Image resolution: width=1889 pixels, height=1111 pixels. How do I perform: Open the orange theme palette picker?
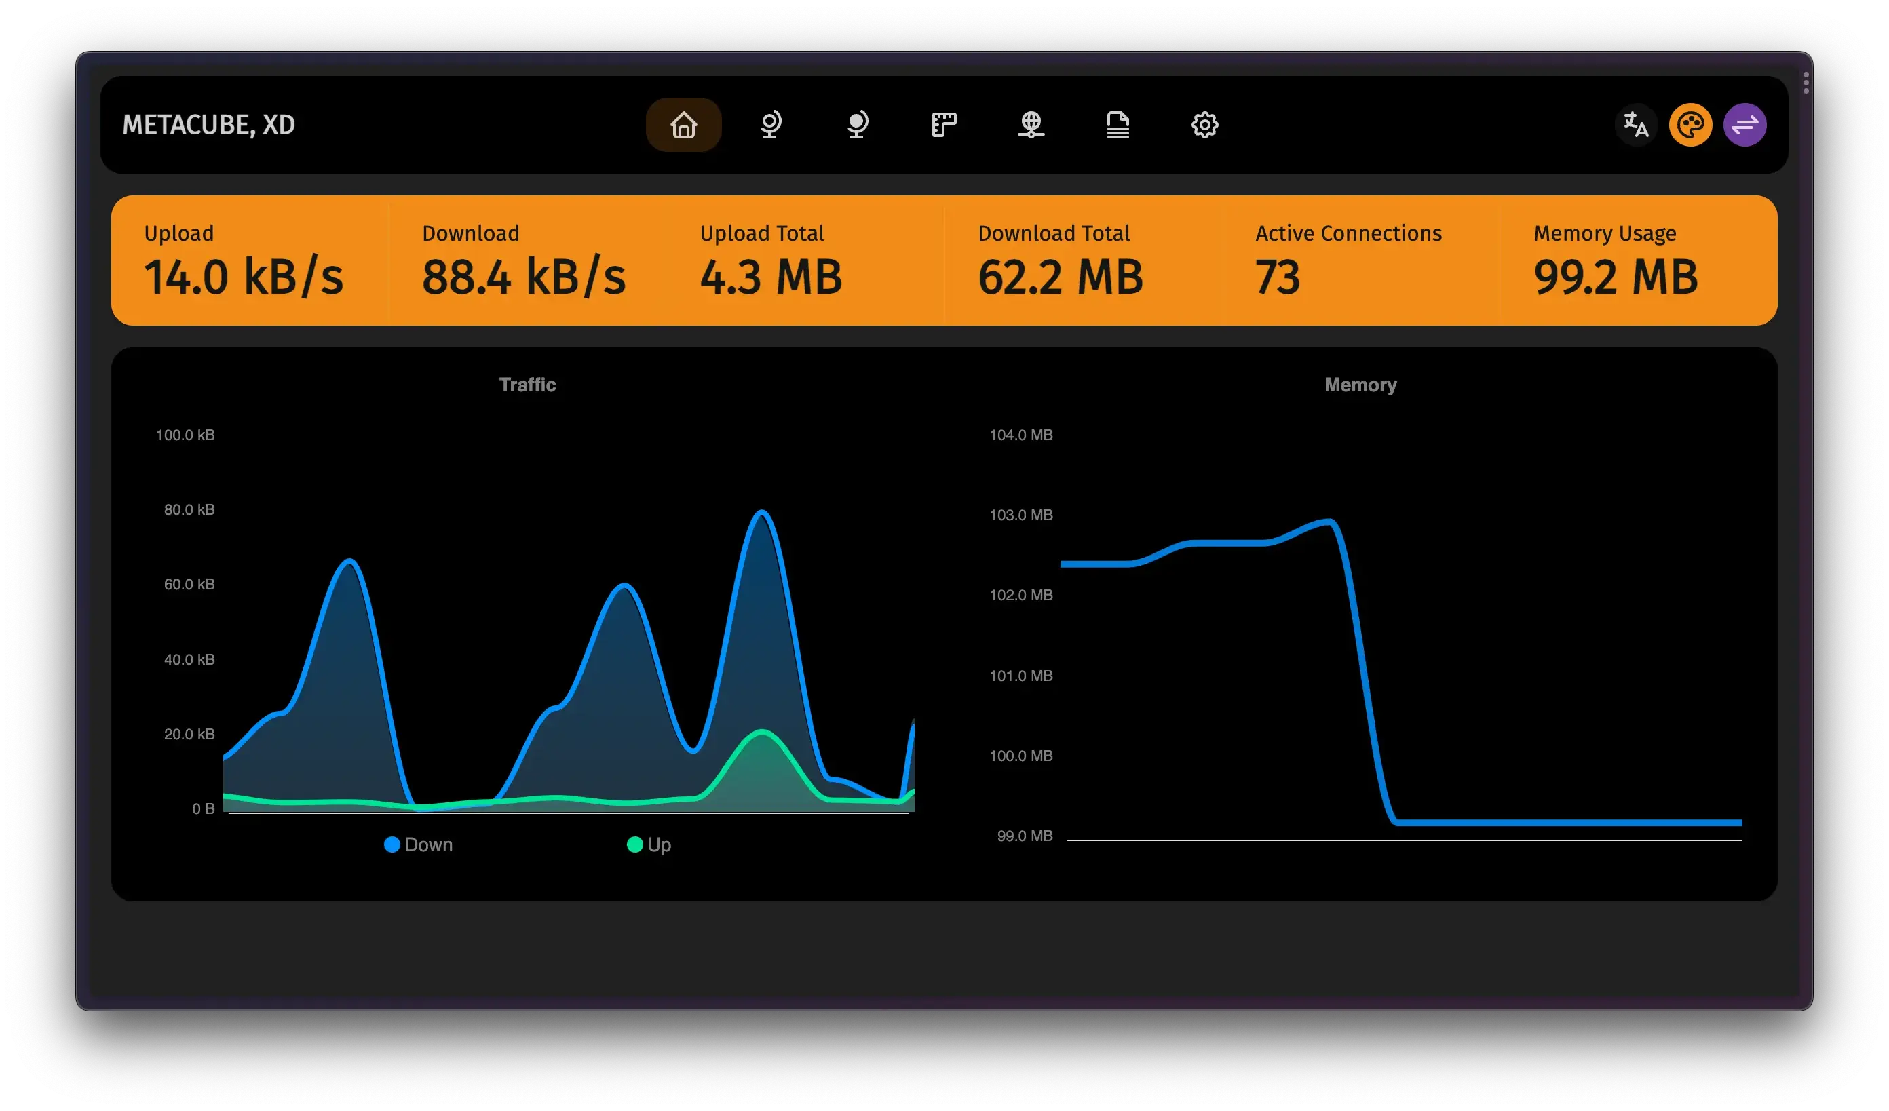[x=1690, y=124]
